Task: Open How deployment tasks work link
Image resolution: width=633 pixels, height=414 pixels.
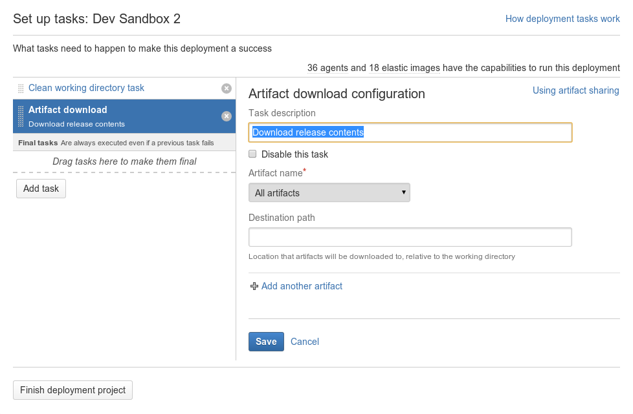Action: click(x=562, y=19)
